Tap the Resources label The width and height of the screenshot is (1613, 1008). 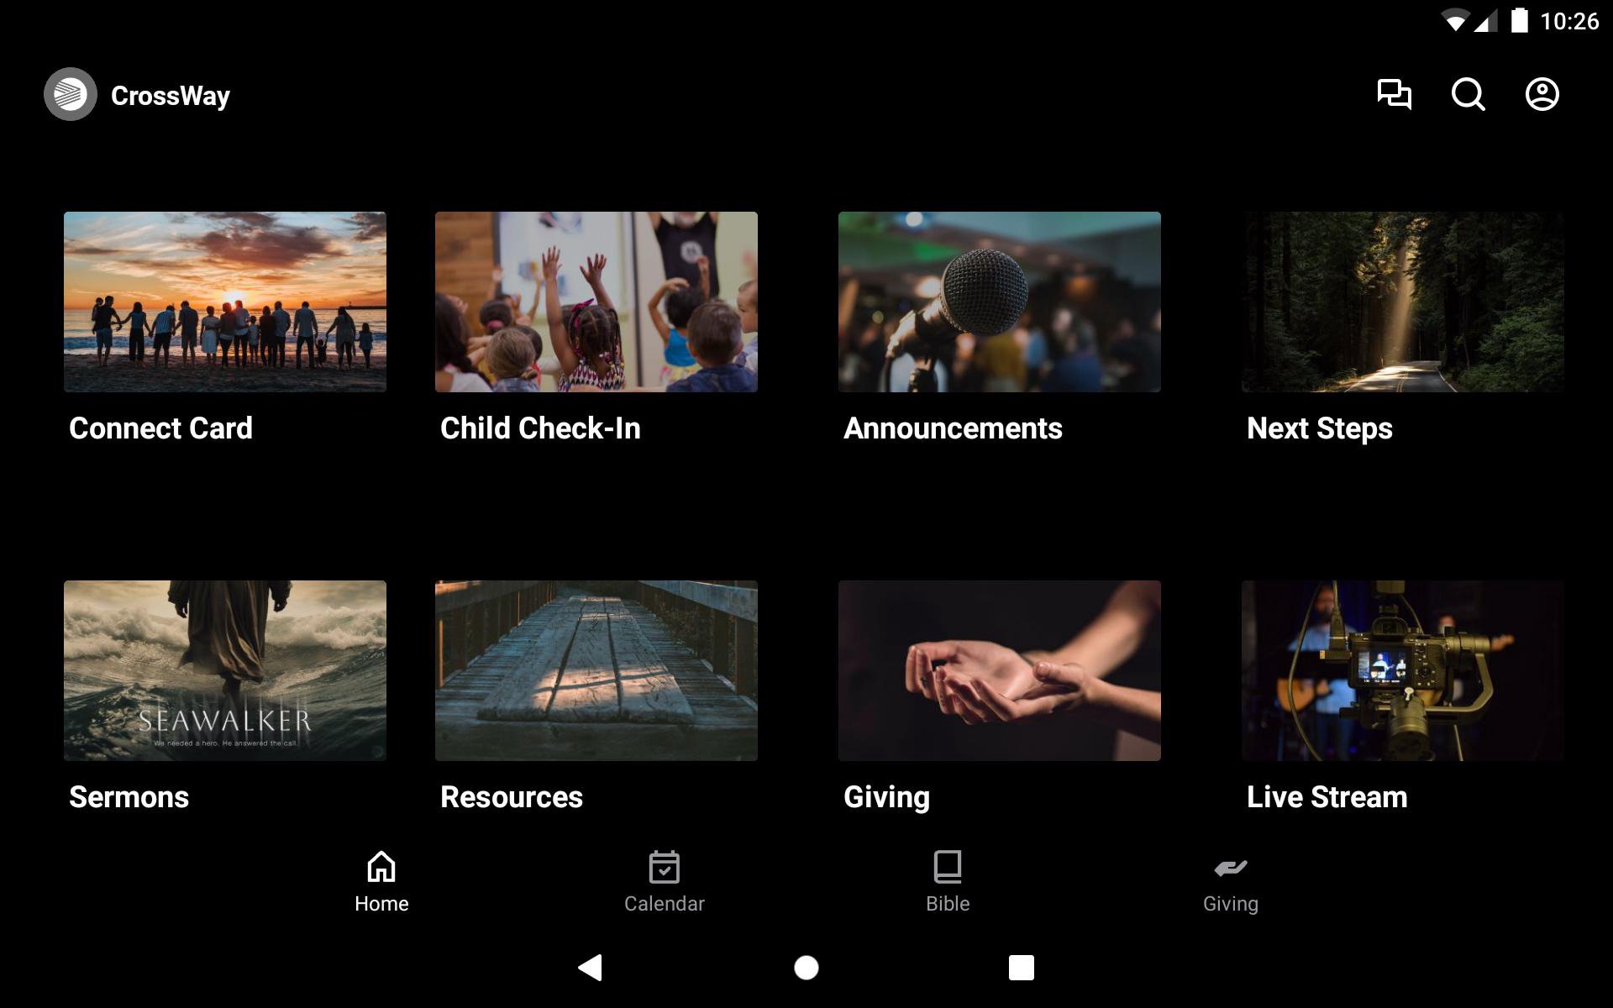tap(511, 797)
